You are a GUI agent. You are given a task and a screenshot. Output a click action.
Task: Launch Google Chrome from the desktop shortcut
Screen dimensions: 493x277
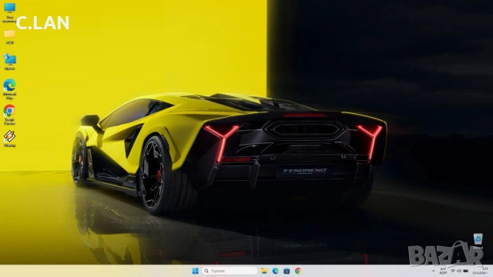click(x=10, y=115)
